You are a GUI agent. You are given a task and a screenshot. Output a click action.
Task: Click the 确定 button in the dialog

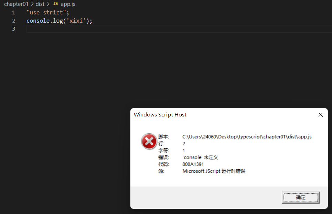(x=300, y=198)
